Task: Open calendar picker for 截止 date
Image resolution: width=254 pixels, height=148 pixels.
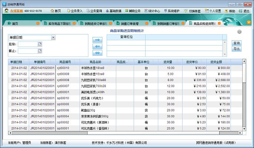Action: point(40,51)
